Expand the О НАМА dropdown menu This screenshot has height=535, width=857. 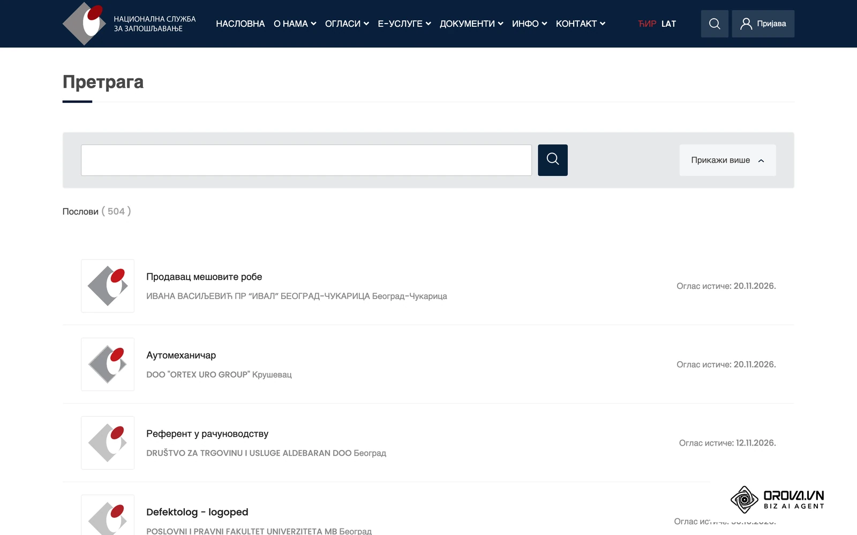click(295, 24)
